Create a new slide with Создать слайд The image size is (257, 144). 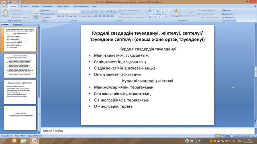click(x=36, y=14)
